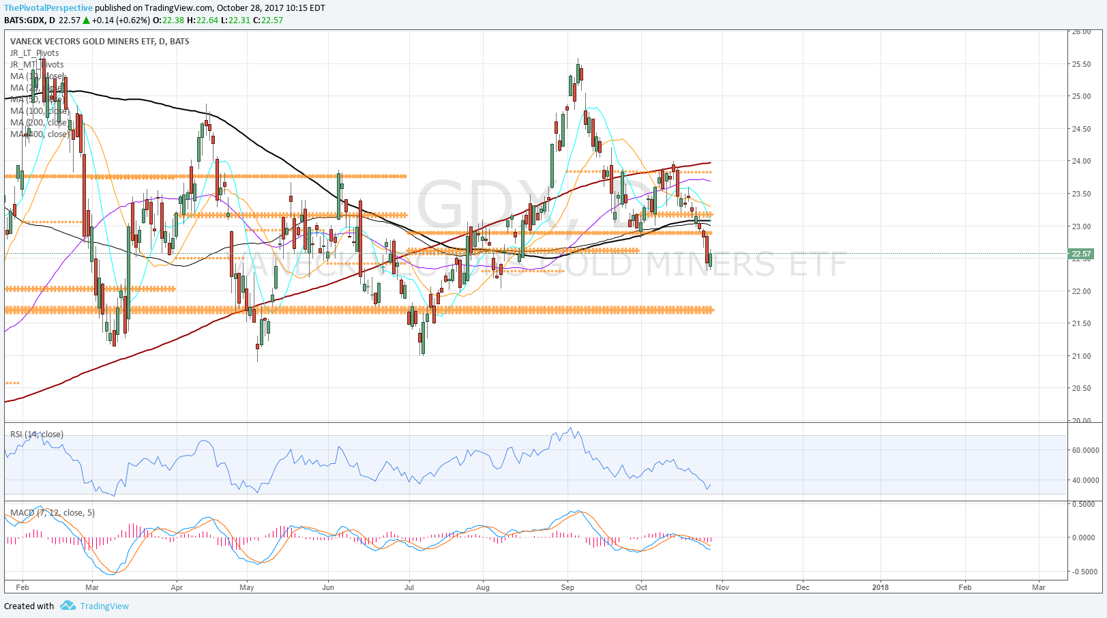
Task: Click the 60.0000 RSI axis label
Action: tap(1084, 450)
